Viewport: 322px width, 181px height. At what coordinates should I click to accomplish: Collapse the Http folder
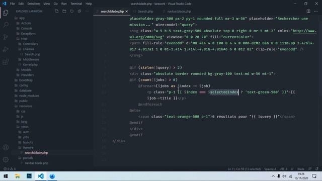[24, 39]
